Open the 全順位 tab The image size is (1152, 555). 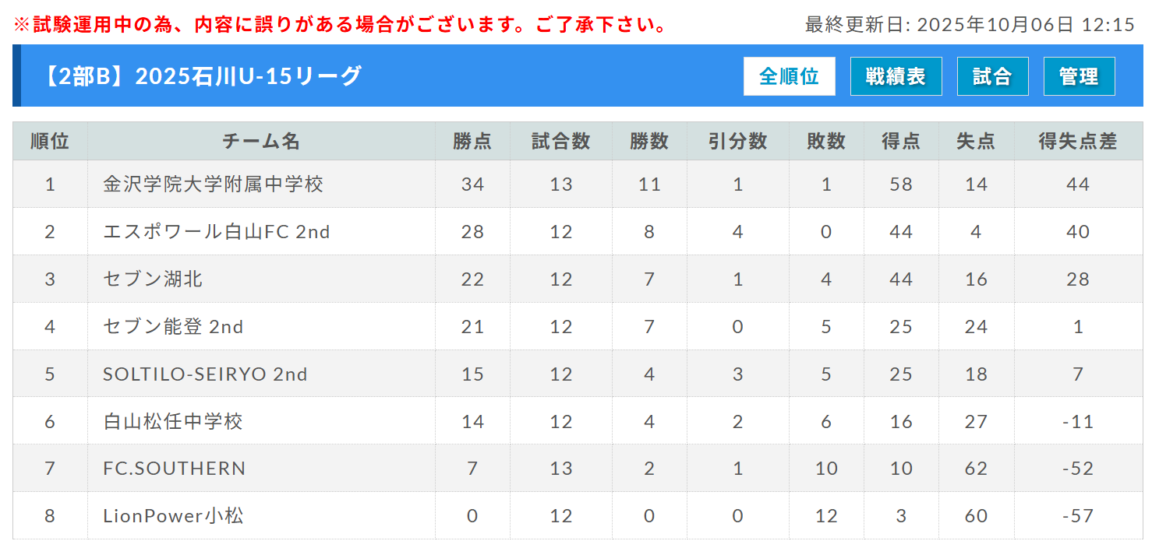point(789,76)
